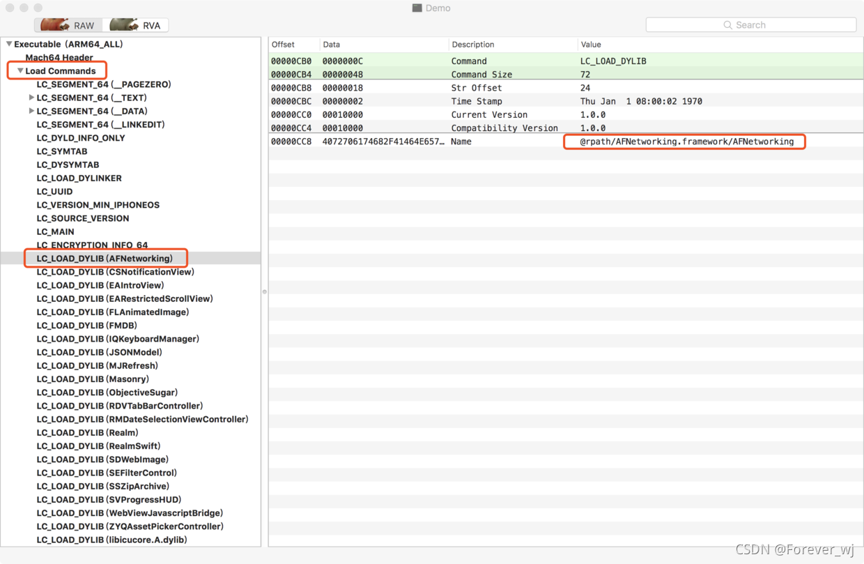The image size is (864, 564).
Task: Click the Description column header
Action: pyautogui.click(x=513, y=45)
